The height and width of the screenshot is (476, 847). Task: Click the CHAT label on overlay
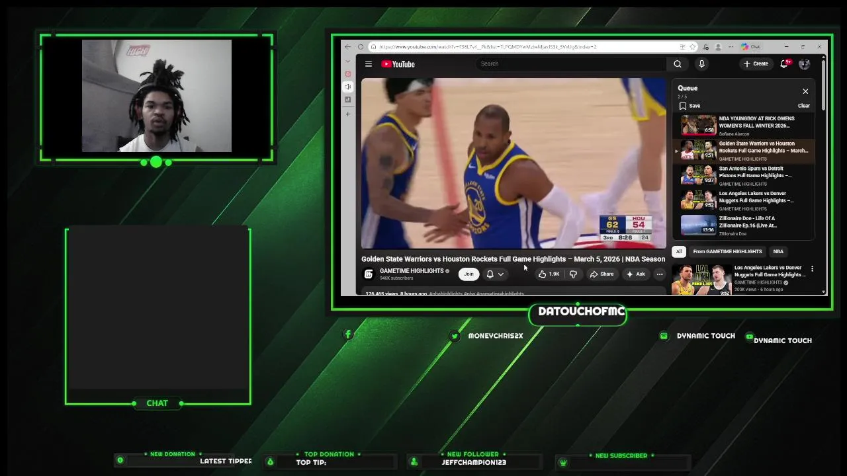coord(157,403)
